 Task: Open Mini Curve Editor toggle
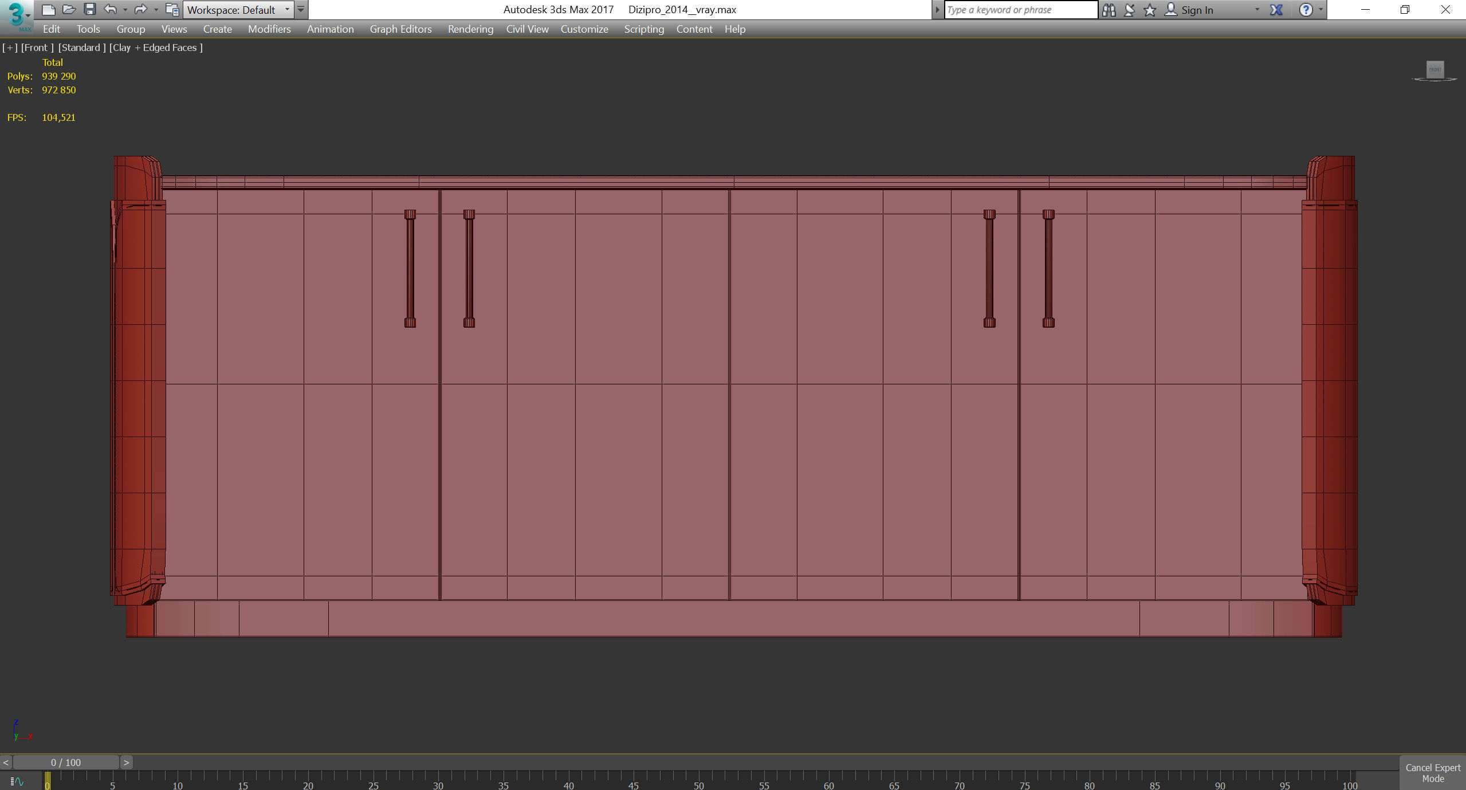pos(17,781)
